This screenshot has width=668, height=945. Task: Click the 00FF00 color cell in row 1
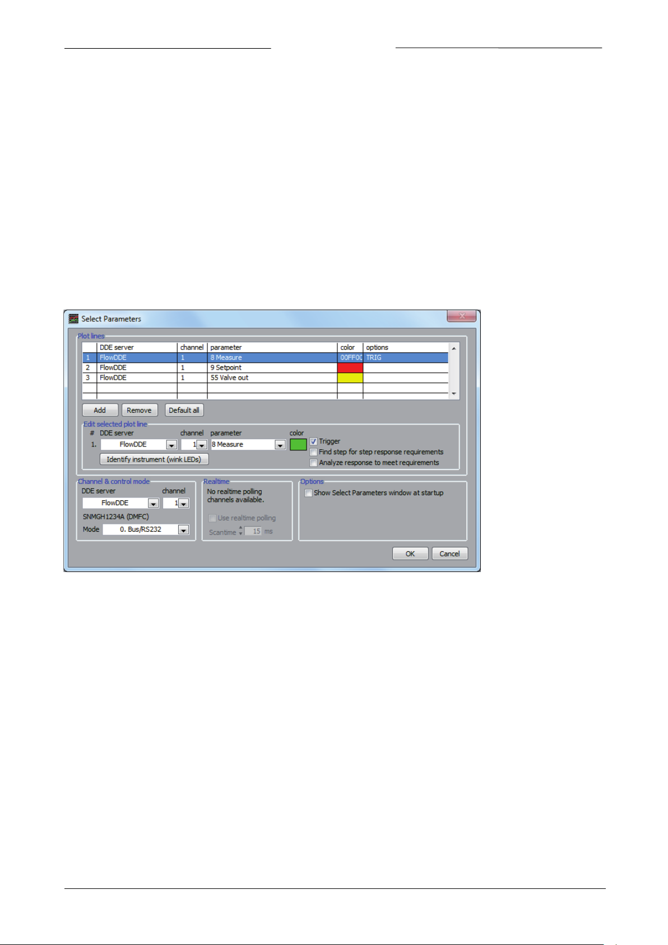(x=350, y=358)
